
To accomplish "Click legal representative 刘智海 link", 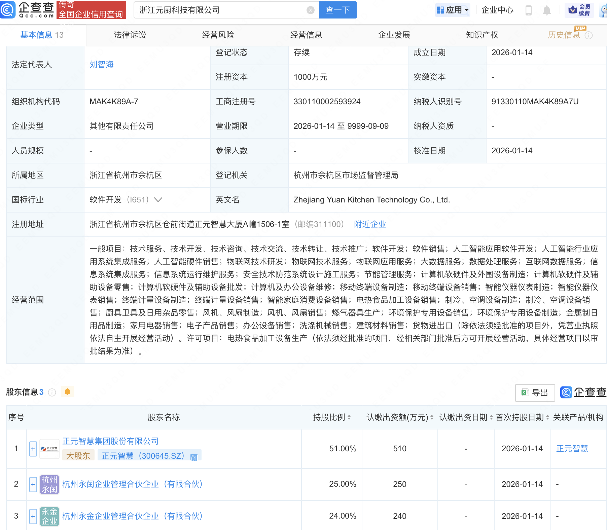I will 101,64.
